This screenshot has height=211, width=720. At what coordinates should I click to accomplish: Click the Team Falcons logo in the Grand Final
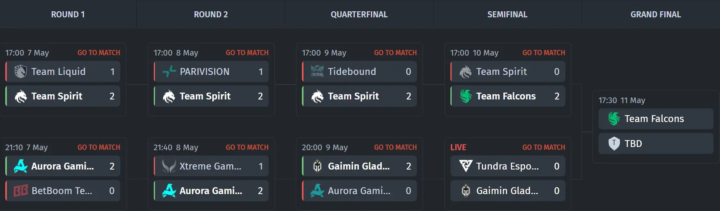click(614, 119)
